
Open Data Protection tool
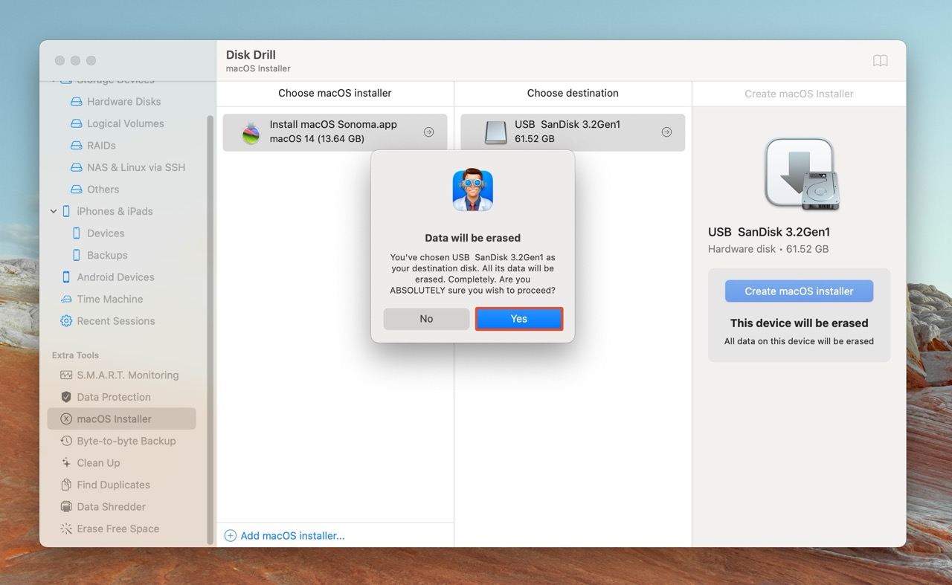(x=113, y=397)
